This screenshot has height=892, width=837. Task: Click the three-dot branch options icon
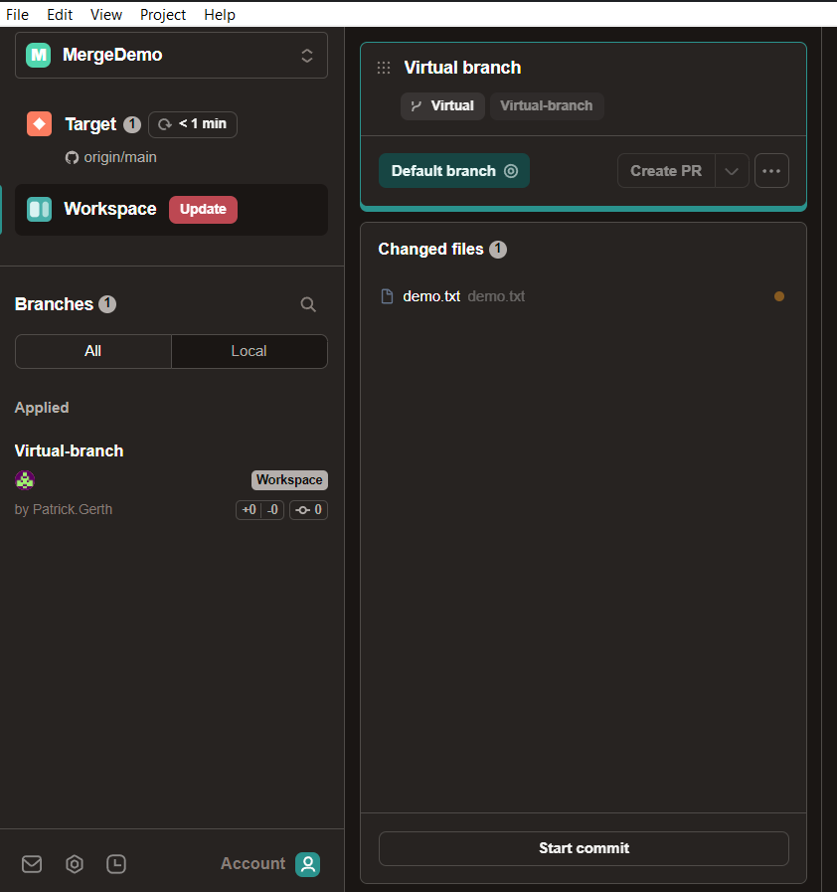click(x=771, y=171)
